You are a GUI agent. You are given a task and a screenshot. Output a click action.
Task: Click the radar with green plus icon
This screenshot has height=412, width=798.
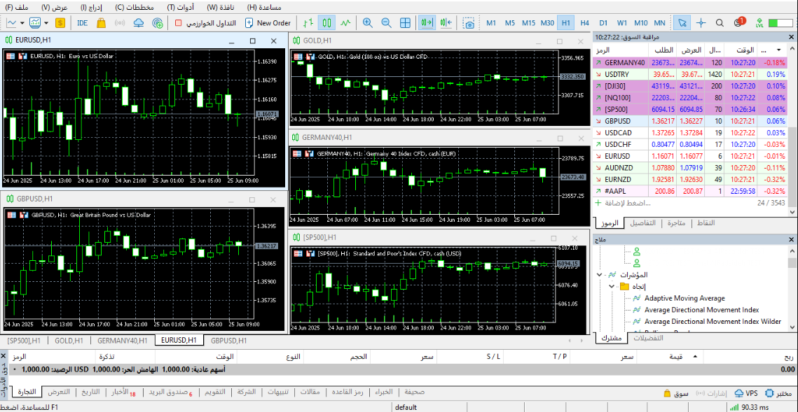[x=158, y=23]
